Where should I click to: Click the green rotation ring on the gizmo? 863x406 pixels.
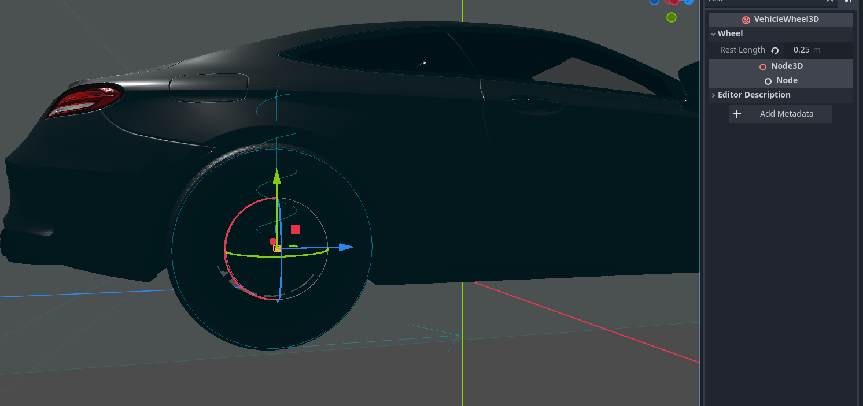pyautogui.click(x=249, y=255)
